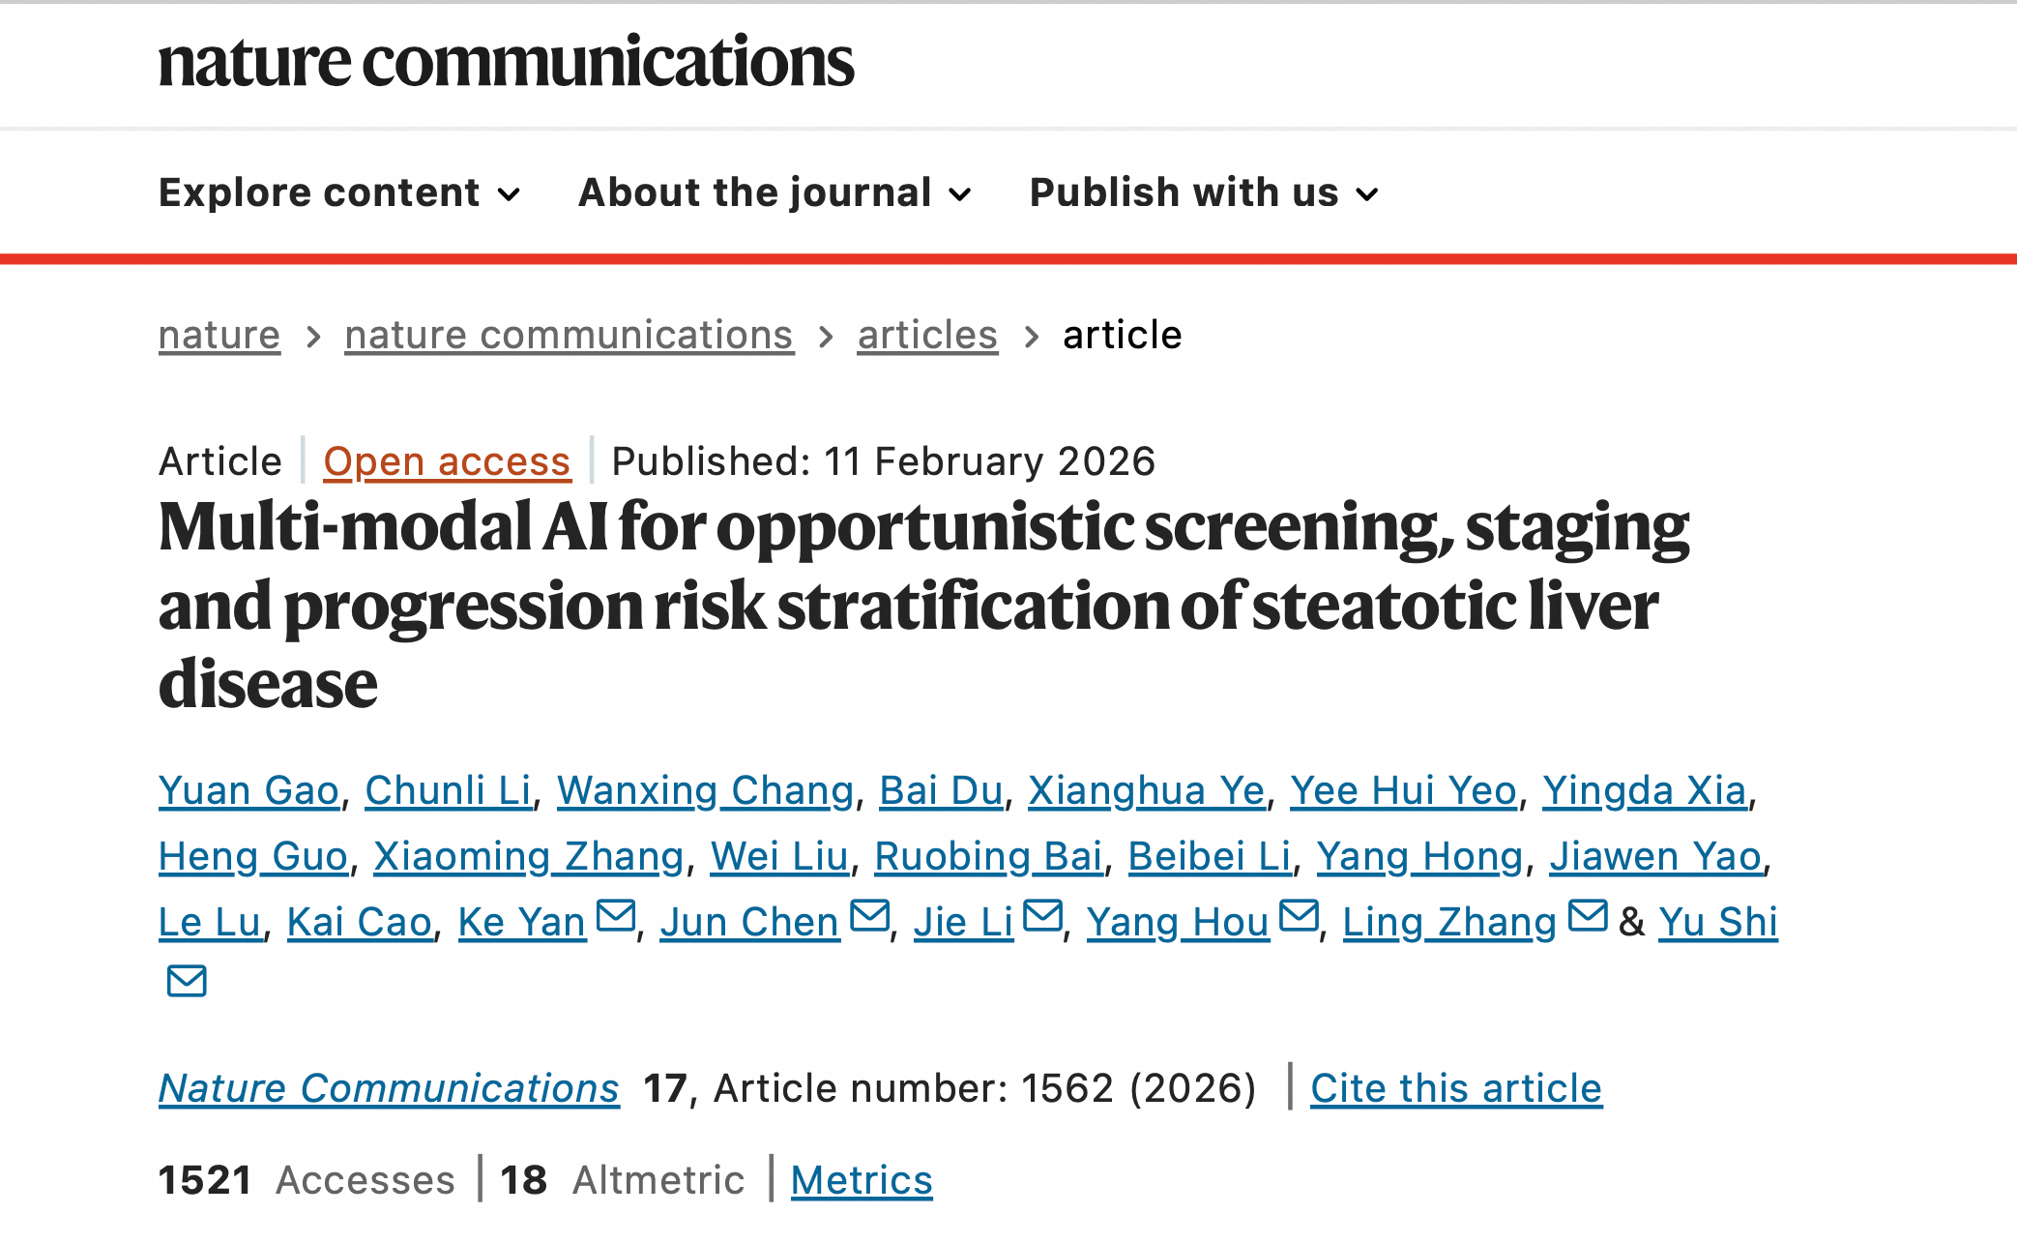Screen dimensions: 2017x1244
Task: Open the articles breadcrumb link
Action: (927, 336)
